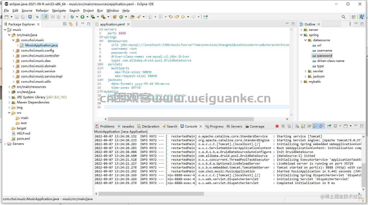Close the Console view tab
The width and height of the screenshot is (368, 205).
[x=201, y=126]
